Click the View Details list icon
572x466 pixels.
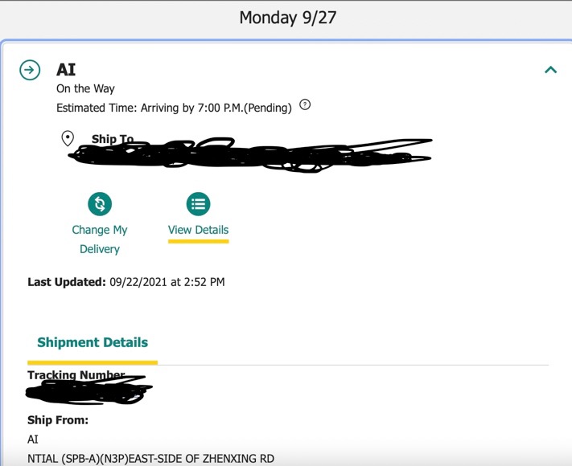pos(198,203)
